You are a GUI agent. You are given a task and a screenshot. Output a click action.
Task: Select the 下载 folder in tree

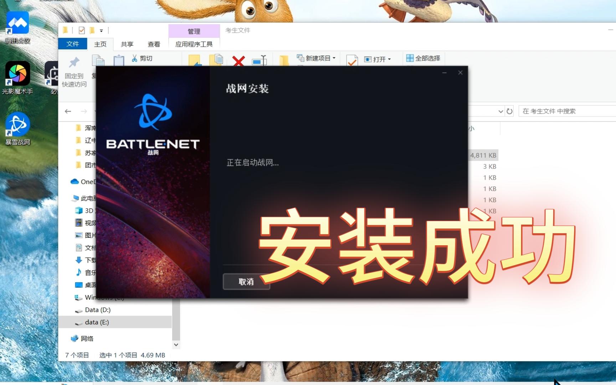pos(86,260)
